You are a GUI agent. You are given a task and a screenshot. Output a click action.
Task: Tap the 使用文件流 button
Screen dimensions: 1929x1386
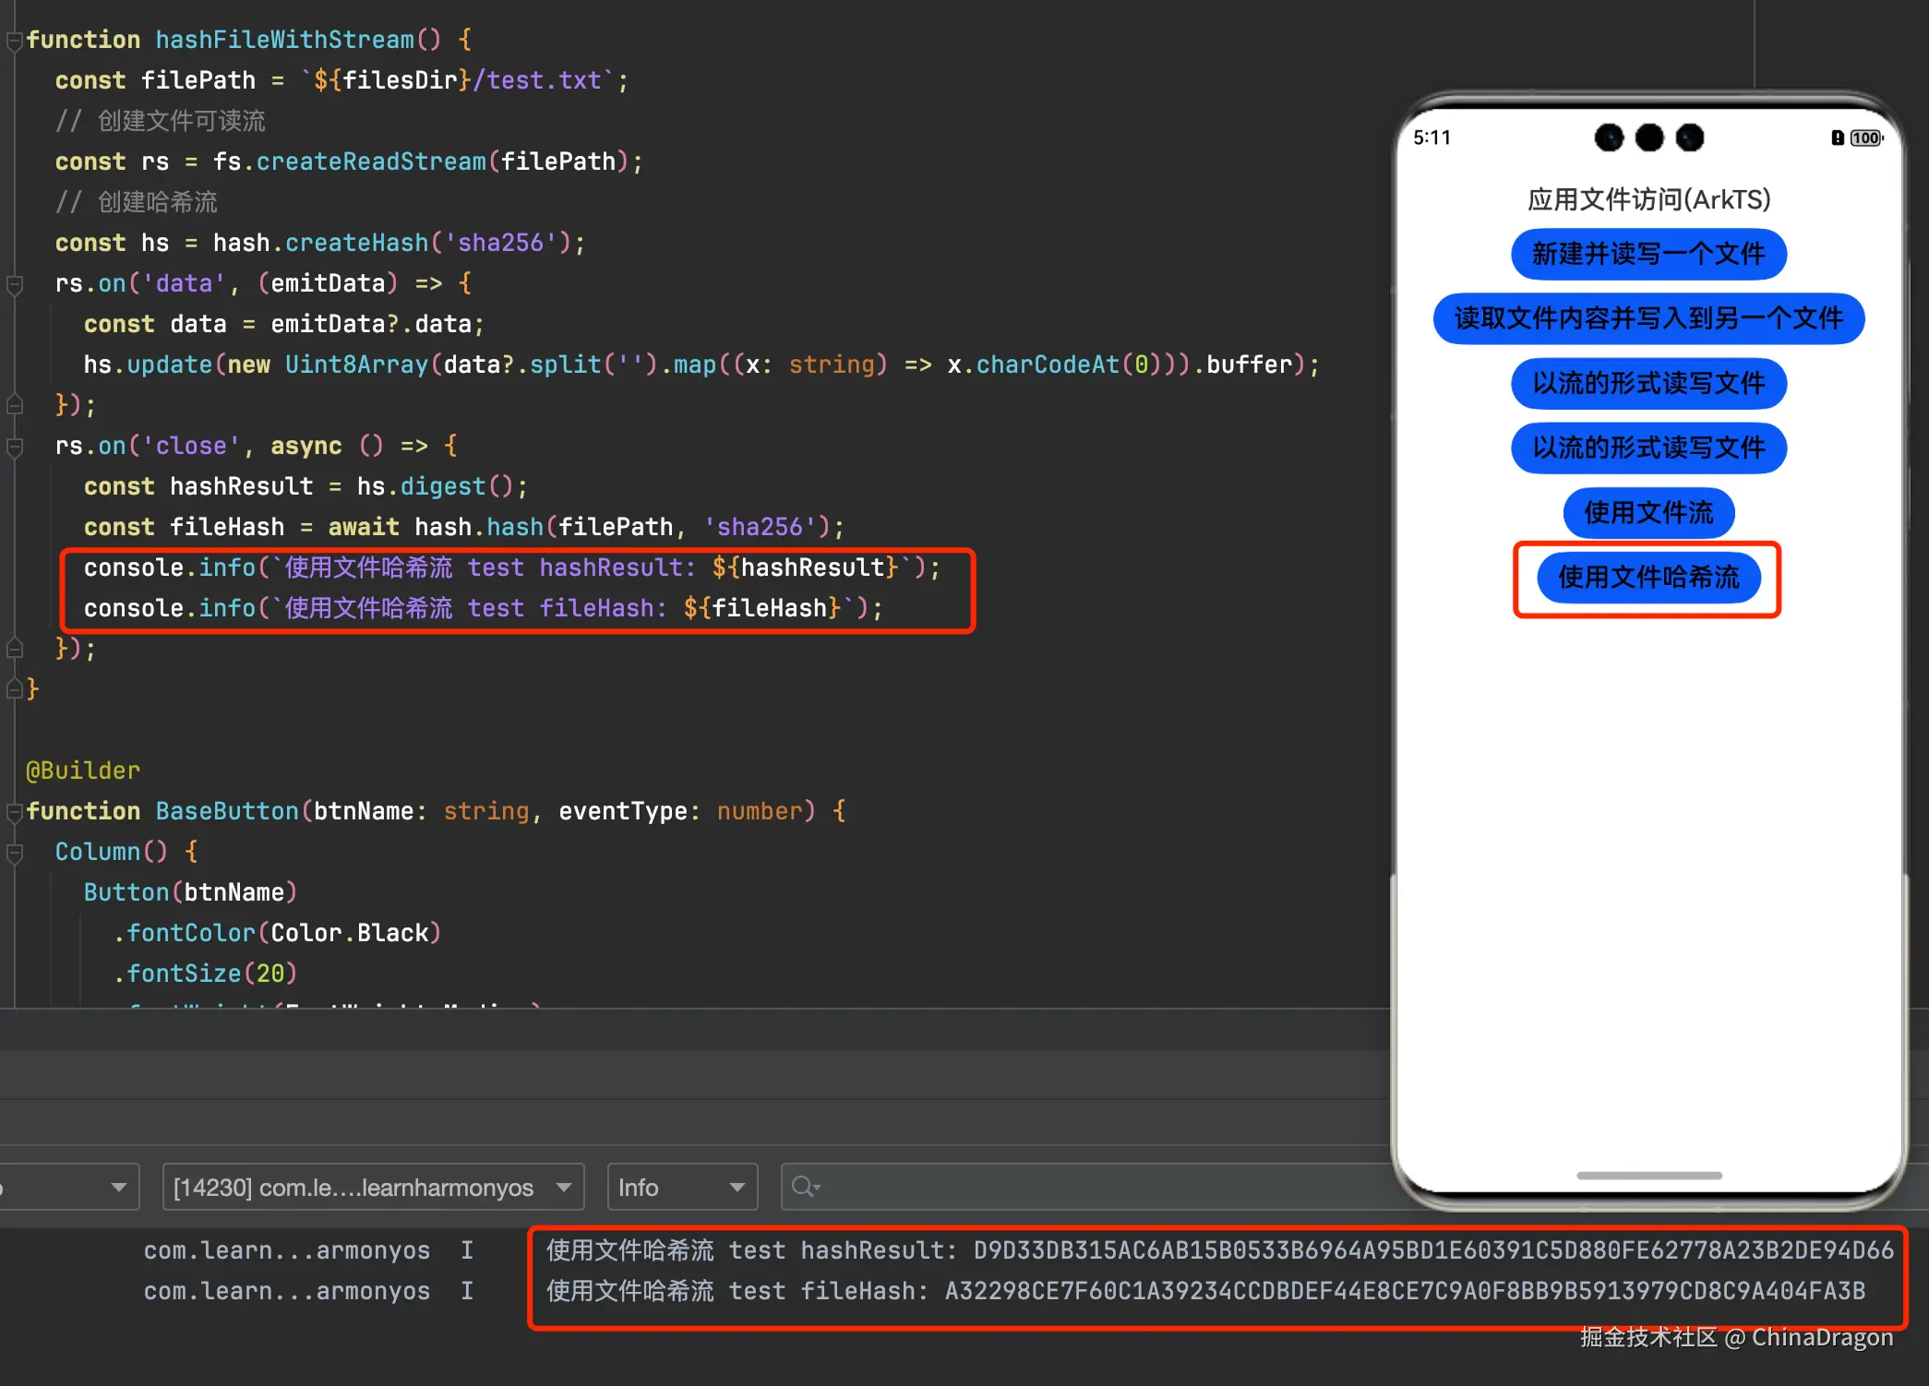pyautogui.click(x=1648, y=512)
